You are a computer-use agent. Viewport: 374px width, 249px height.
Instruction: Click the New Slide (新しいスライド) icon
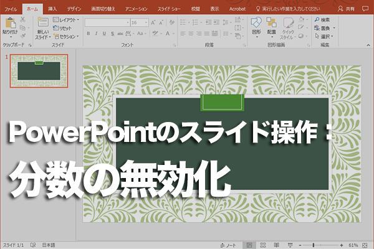point(42,22)
